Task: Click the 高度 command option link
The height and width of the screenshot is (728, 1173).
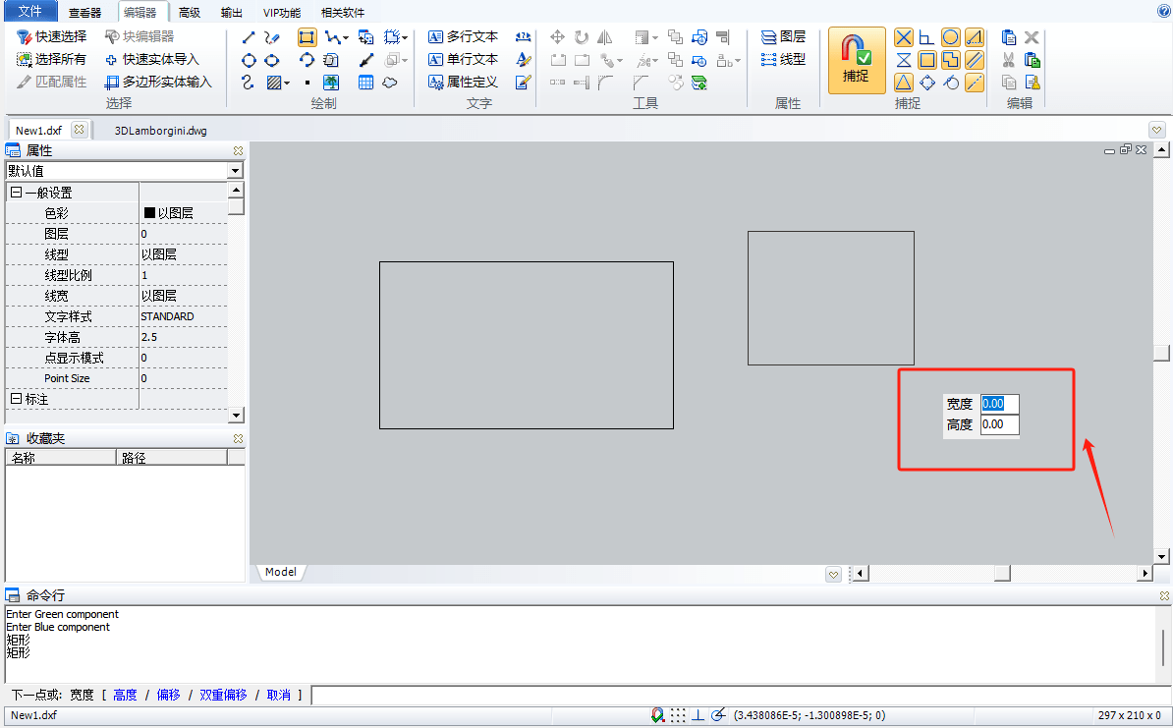Action: (125, 695)
